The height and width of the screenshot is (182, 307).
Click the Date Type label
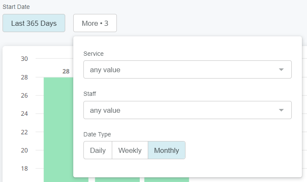97,134
